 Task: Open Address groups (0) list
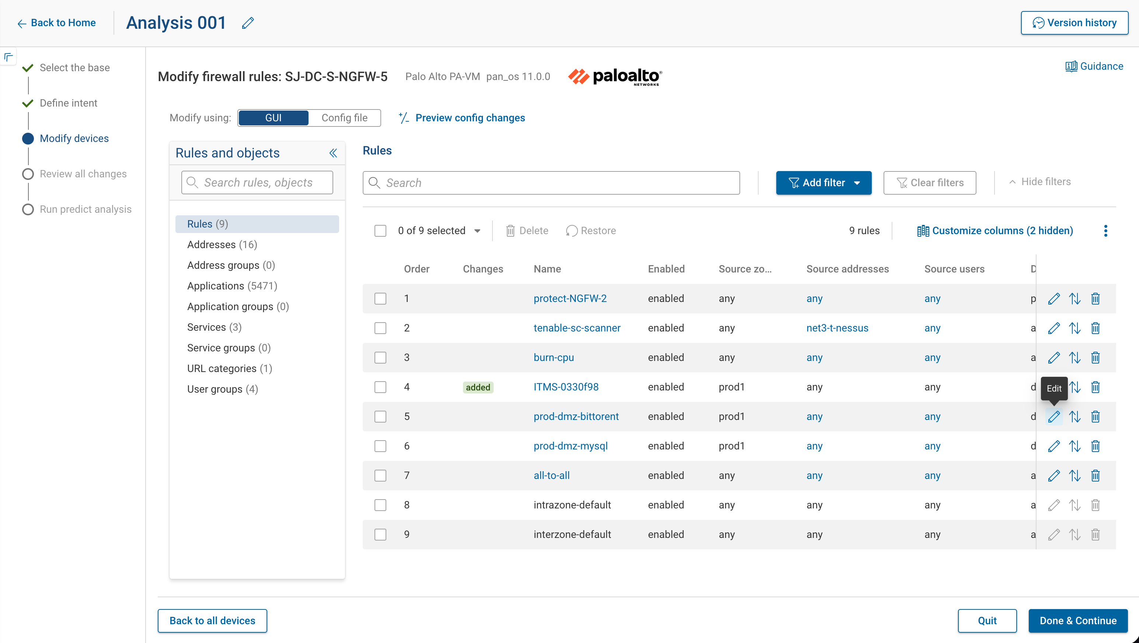(x=231, y=265)
